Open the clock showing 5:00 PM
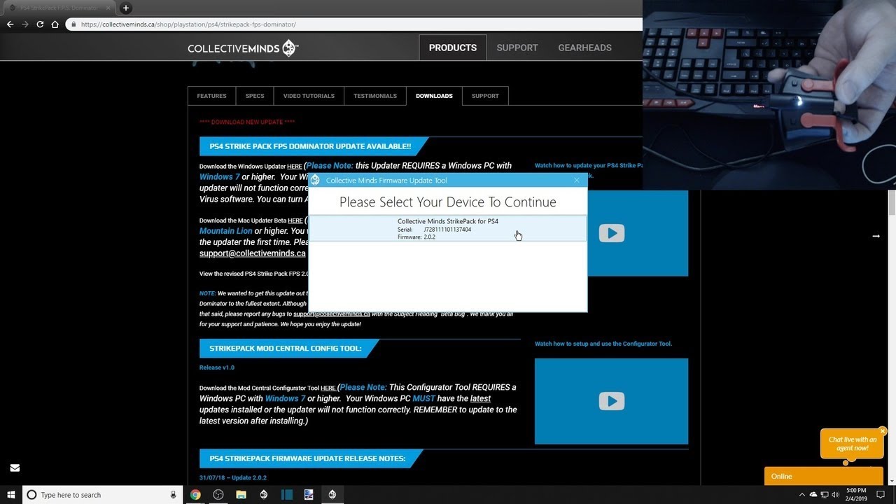Image resolution: width=896 pixels, height=504 pixels. pos(856,495)
